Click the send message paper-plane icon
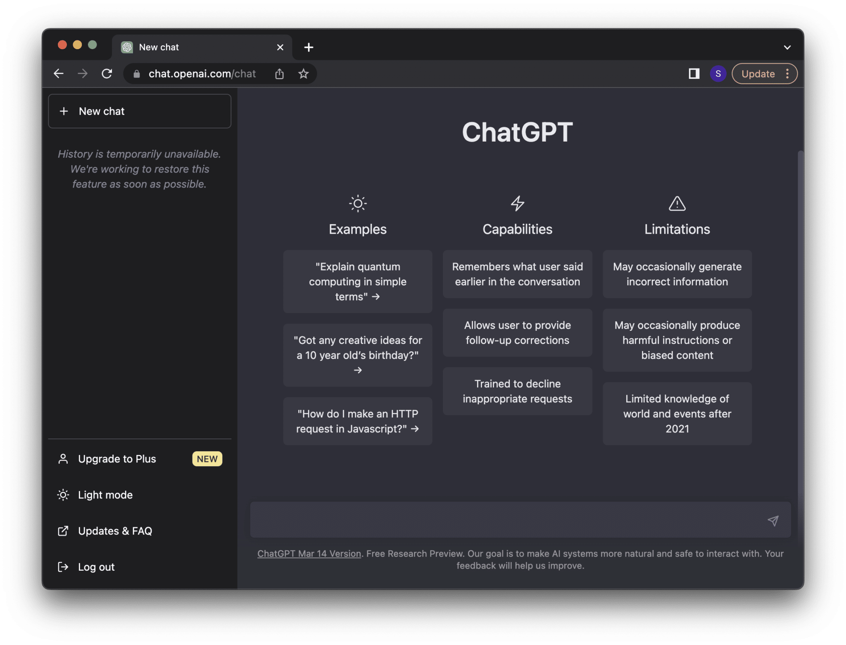 [x=773, y=521]
